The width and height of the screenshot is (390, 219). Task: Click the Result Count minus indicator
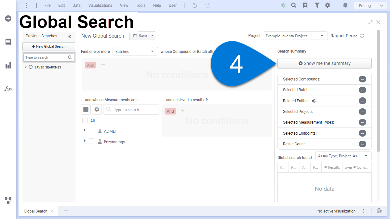tap(362, 144)
